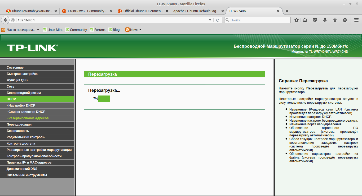Viewport: 362px width, 196px height.
Task: Focus the Поиск search field
Action: 257,20
